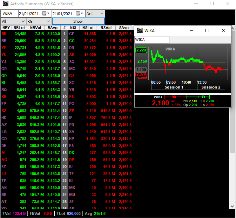Image resolution: width=236 pixels, height=218 pixels.
Task: Expand the RG market dropdown
Action: click(x=48, y=21)
